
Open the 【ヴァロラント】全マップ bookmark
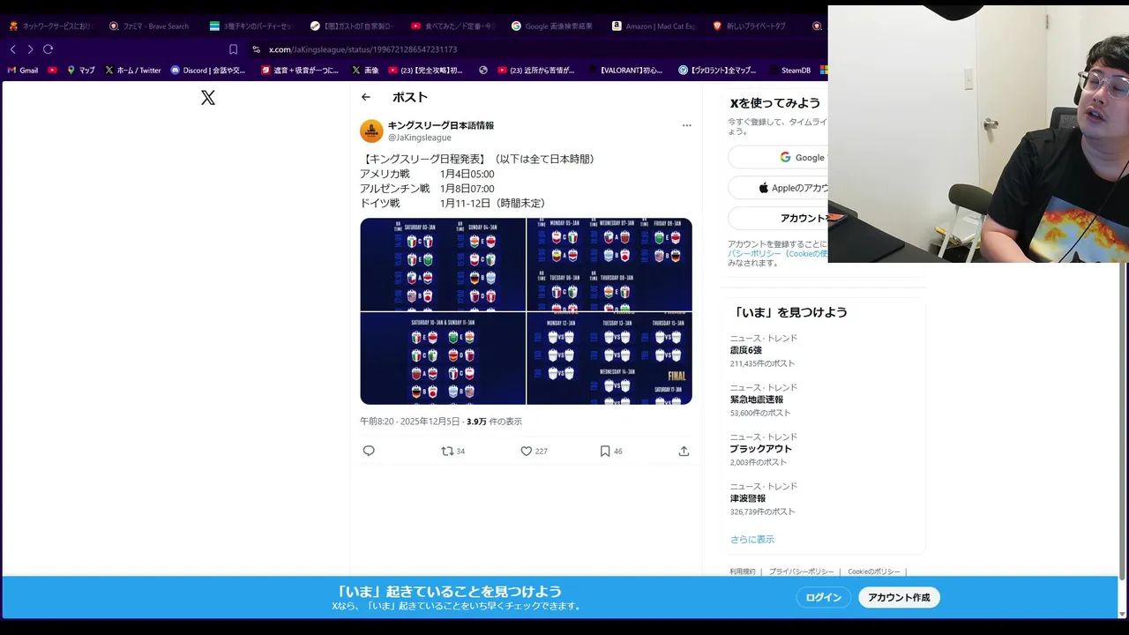(x=717, y=71)
